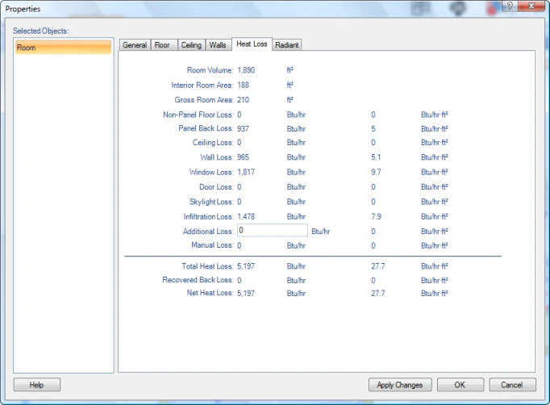
Task: Click the Wall Loss 5.1 per-area value
Action: (376, 157)
